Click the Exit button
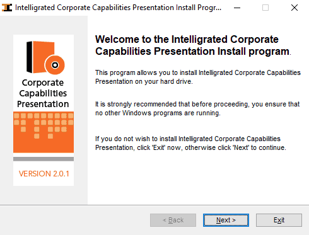The height and width of the screenshot is (235, 309). click(x=279, y=220)
